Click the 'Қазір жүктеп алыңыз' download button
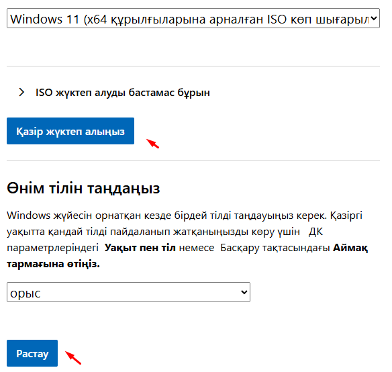This screenshot has width=392, height=372. [70, 131]
